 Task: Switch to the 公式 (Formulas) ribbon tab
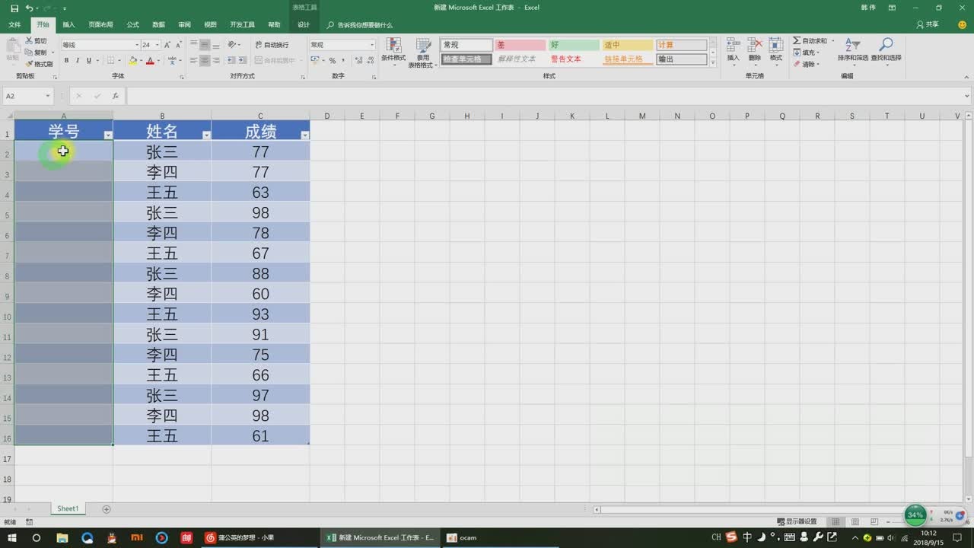click(132, 24)
